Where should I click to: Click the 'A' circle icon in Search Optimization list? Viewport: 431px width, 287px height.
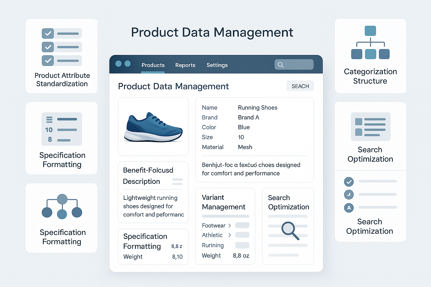[349, 208]
